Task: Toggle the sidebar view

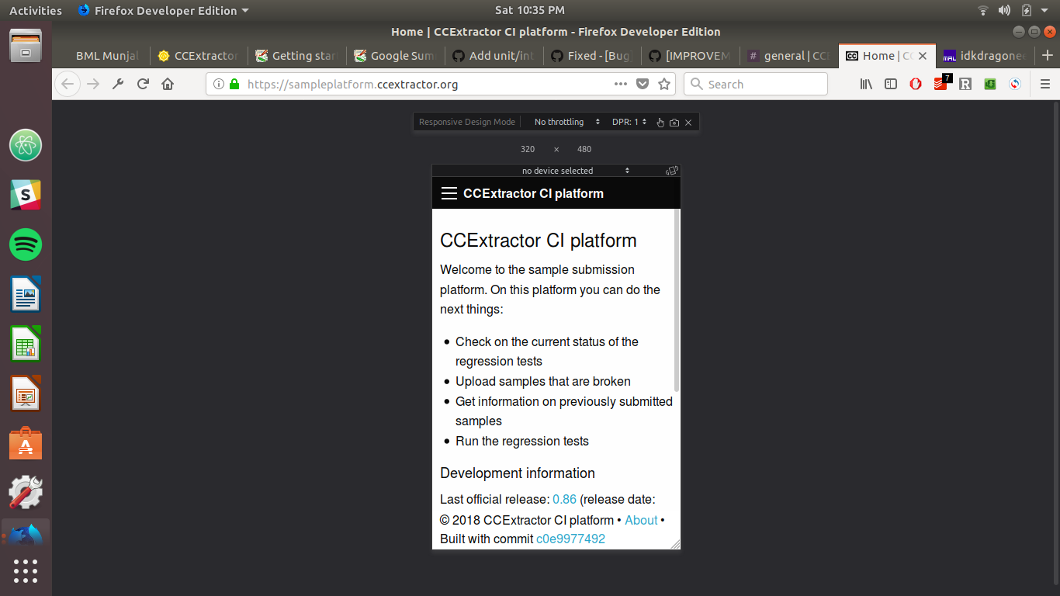Action: tap(891, 84)
